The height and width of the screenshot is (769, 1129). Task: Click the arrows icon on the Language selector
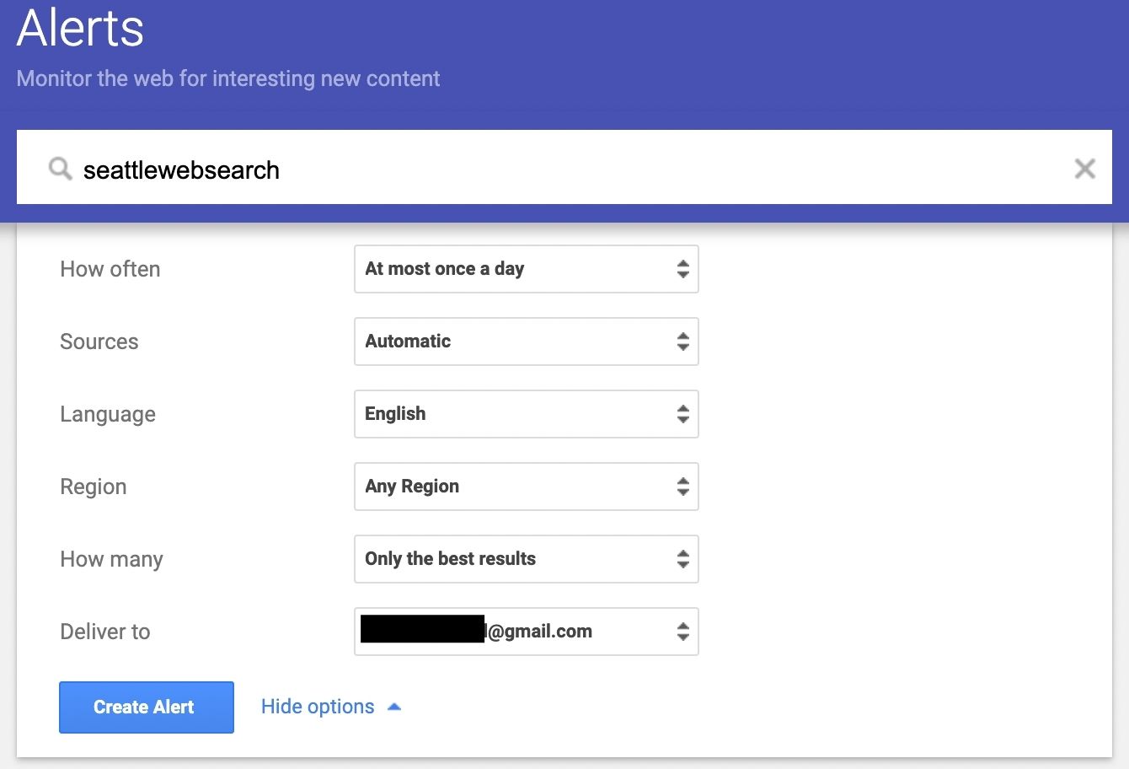tap(683, 414)
